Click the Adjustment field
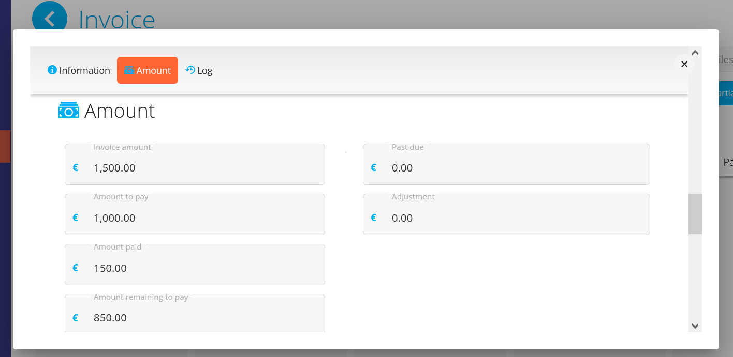 pyautogui.click(x=512, y=218)
